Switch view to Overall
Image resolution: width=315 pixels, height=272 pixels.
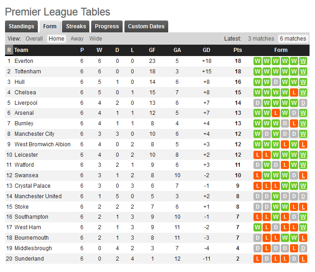pos(34,39)
